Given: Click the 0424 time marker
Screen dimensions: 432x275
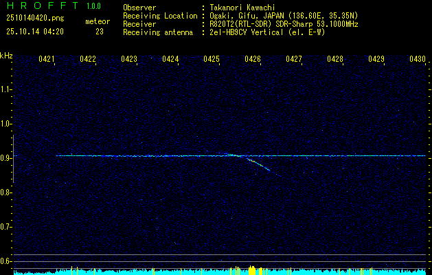Looking at the screenshot, I should point(170,59).
